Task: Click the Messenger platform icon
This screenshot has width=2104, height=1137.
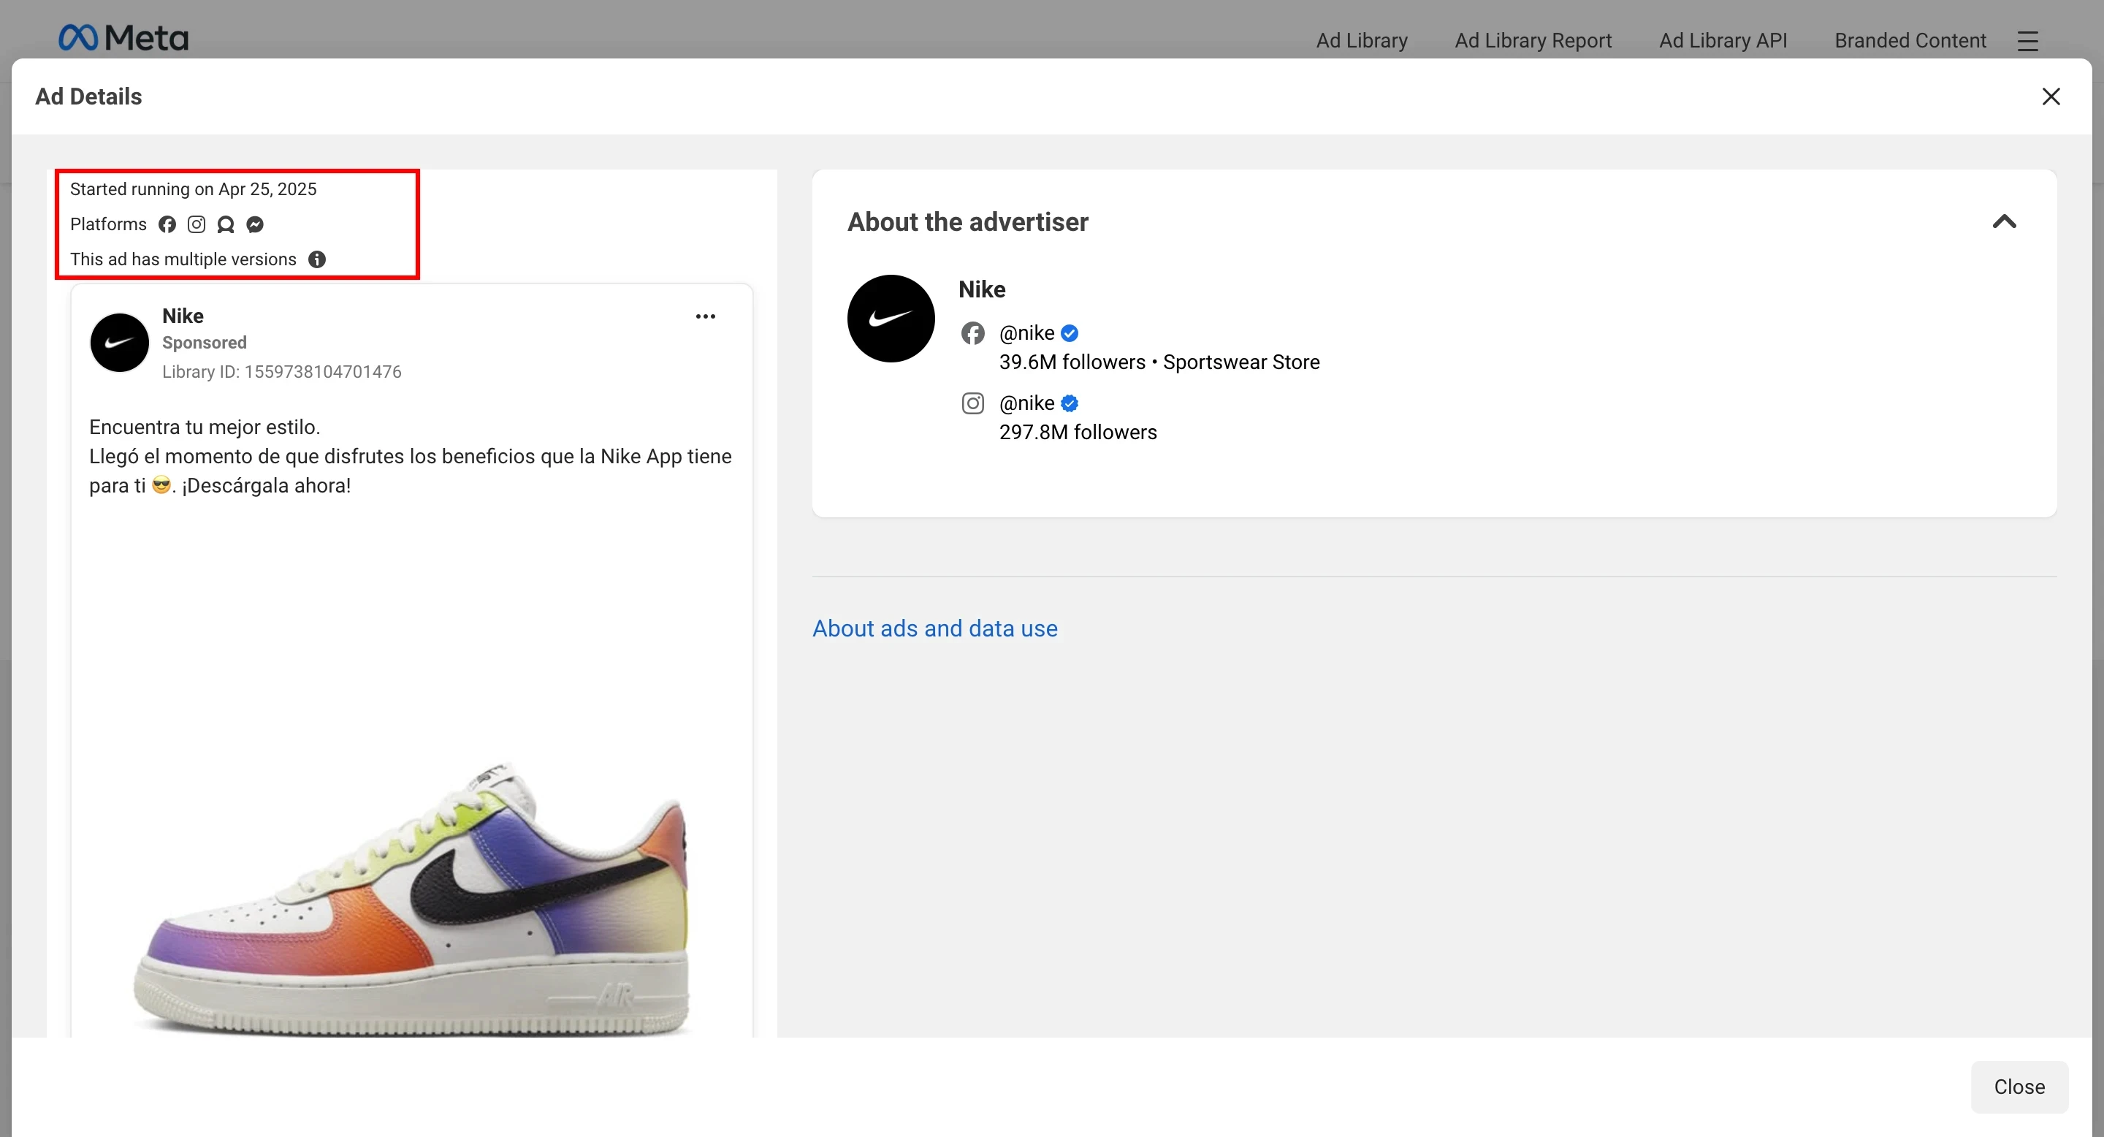Action: pyautogui.click(x=255, y=224)
